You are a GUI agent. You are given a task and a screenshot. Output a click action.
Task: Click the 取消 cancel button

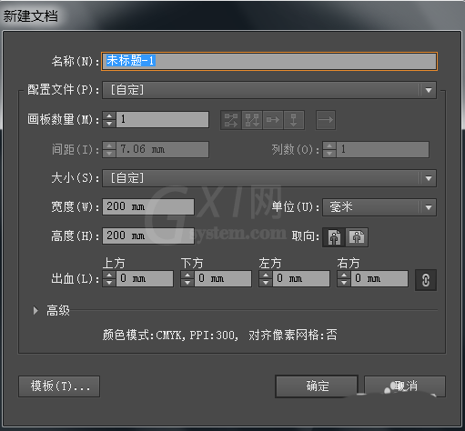(x=405, y=386)
